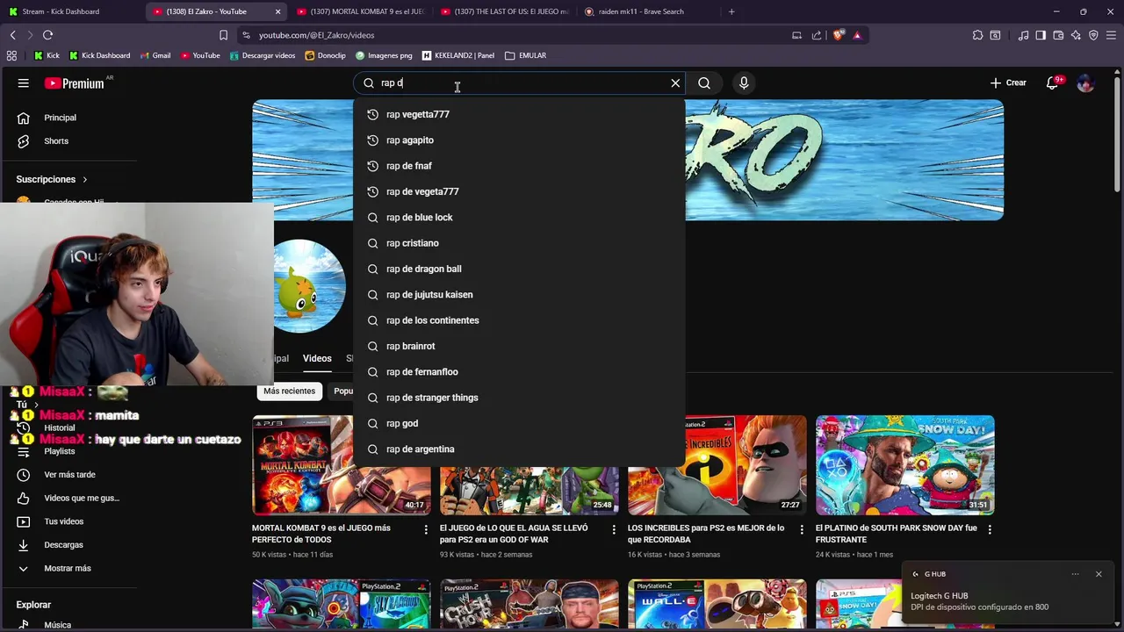Select suggestion 'rap de jujutsu kaisen'
The image size is (1124, 632).
(519, 295)
